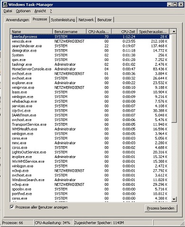This screenshot has width=185, height=227.
Task: Sort by the Speicherauslas... column header
Action: pyautogui.click(x=153, y=32)
